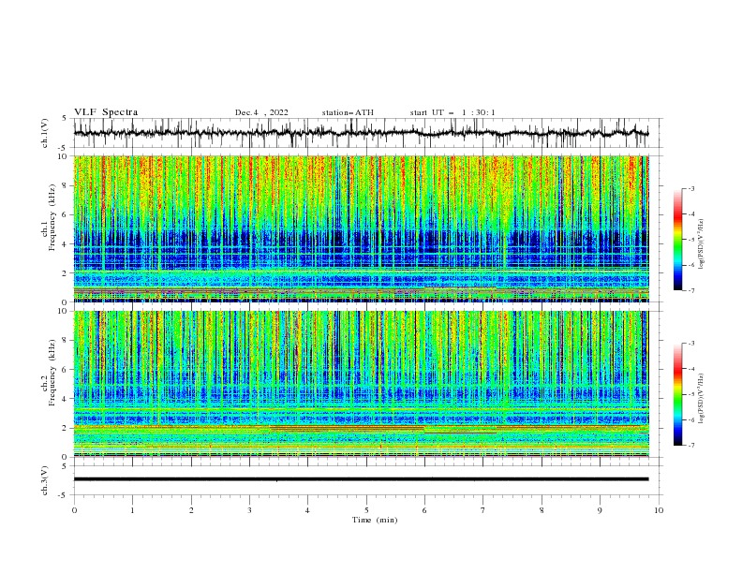Screen dimensions: 742x573
Task: Click time axis tick label '5'
Action: [x=366, y=510]
